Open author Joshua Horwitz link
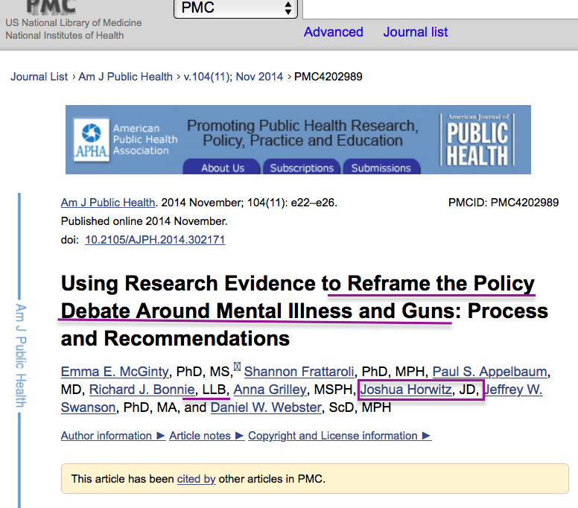The height and width of the screenshot is (508, 578). point(406,390)
